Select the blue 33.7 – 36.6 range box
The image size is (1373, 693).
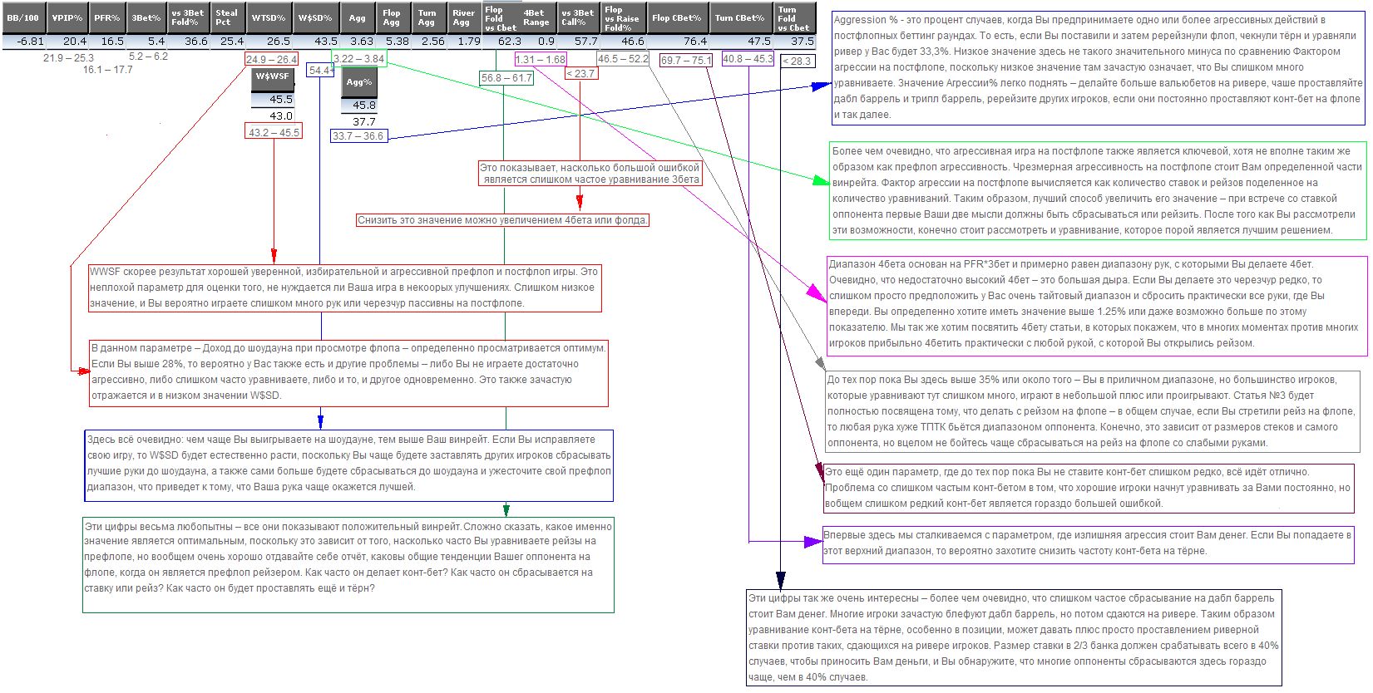(358, 135)
